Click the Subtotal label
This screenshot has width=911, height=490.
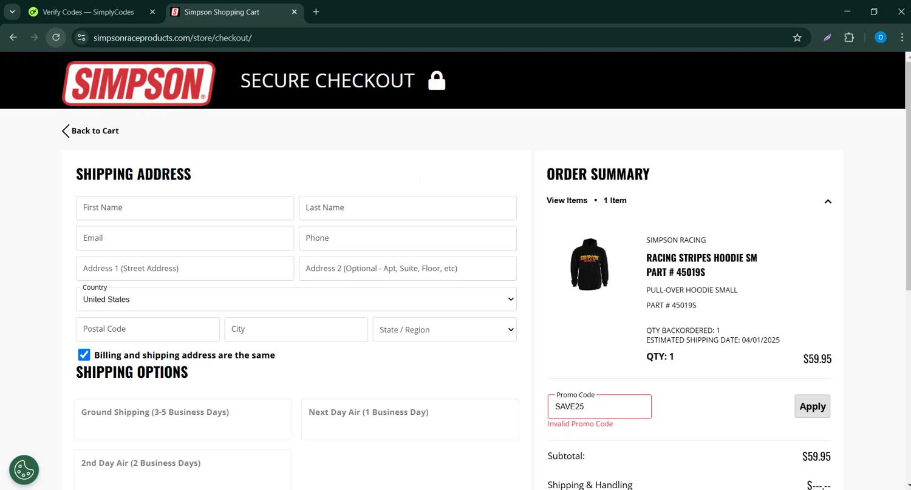click(x=566, y=455)
